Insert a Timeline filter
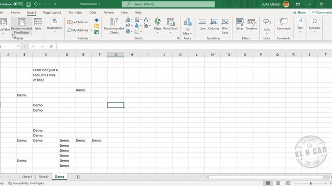This screenshot has height=186, width=332. coord(251,24)
